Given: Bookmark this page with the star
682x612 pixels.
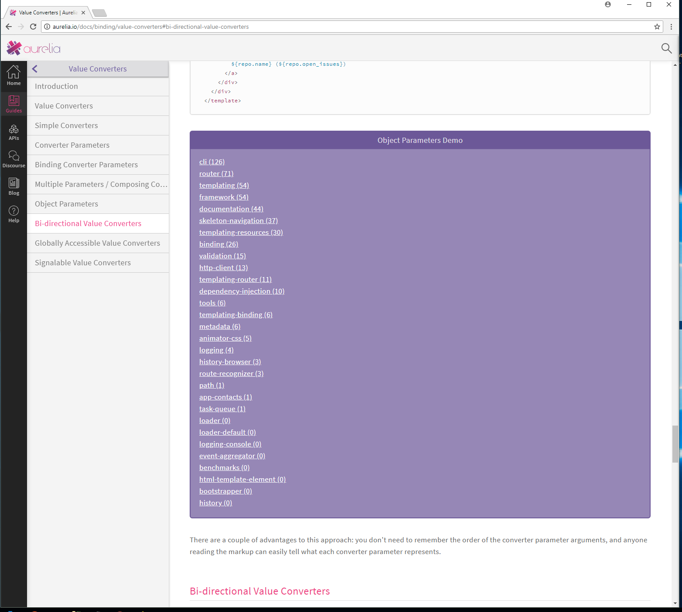Looking at the screenshot, I should tap(657, 27).
